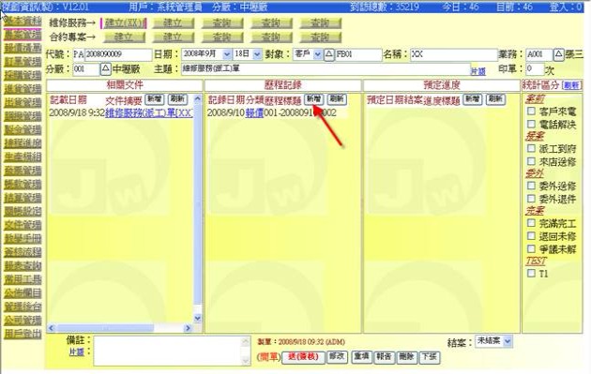This screenshot has width=591, height=374.
Task: Select 用戶登出 in the left sidebar
Action: [x=23, y=334]
